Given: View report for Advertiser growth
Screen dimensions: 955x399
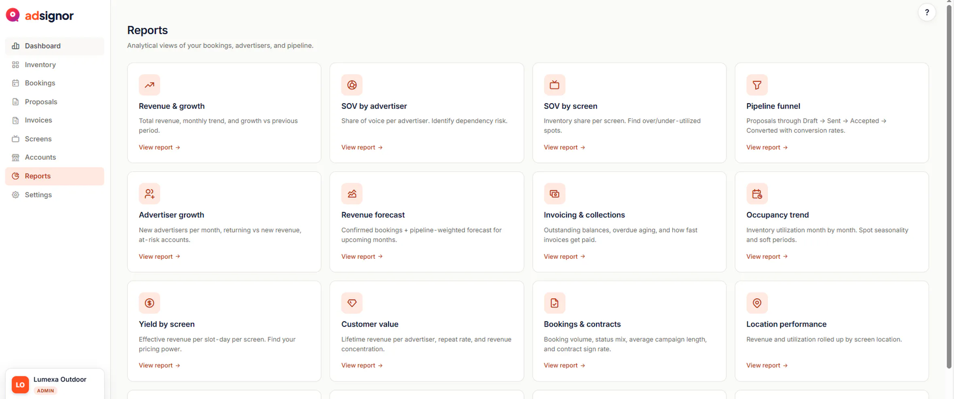Looking at the screenshot, I should 159,256.
